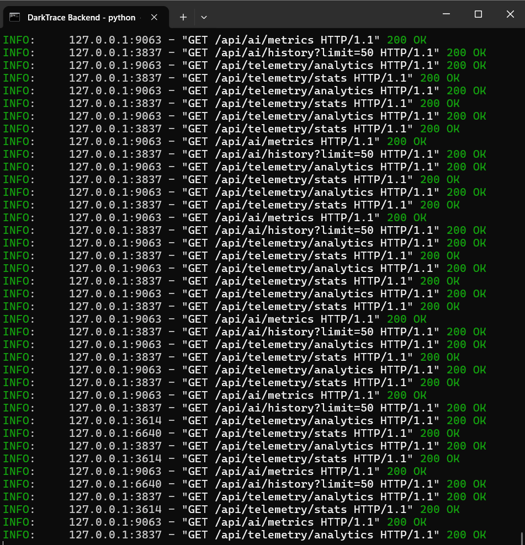Close the terminal window
The image size is (525, 545).
(510, 14)
